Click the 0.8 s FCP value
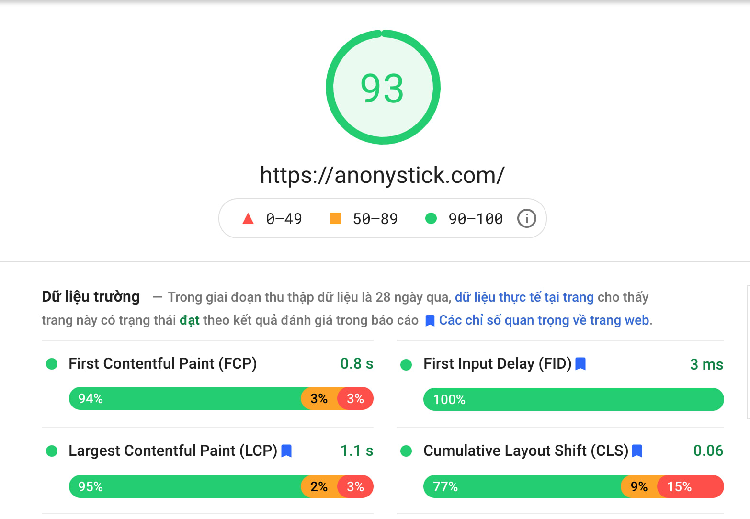 tap(357, 364)
